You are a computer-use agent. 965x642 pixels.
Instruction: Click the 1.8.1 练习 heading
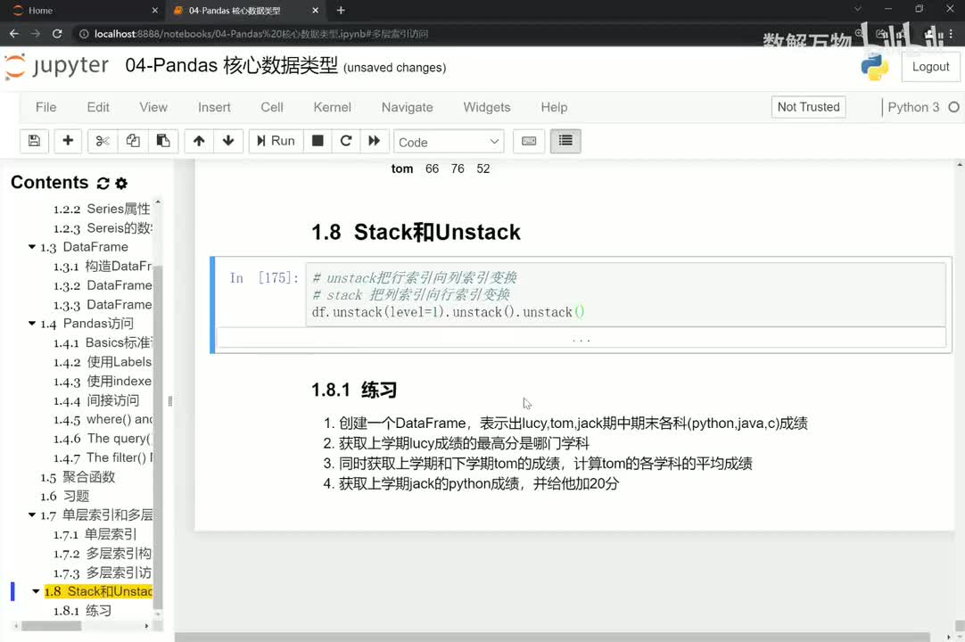[x=354, y=390]
